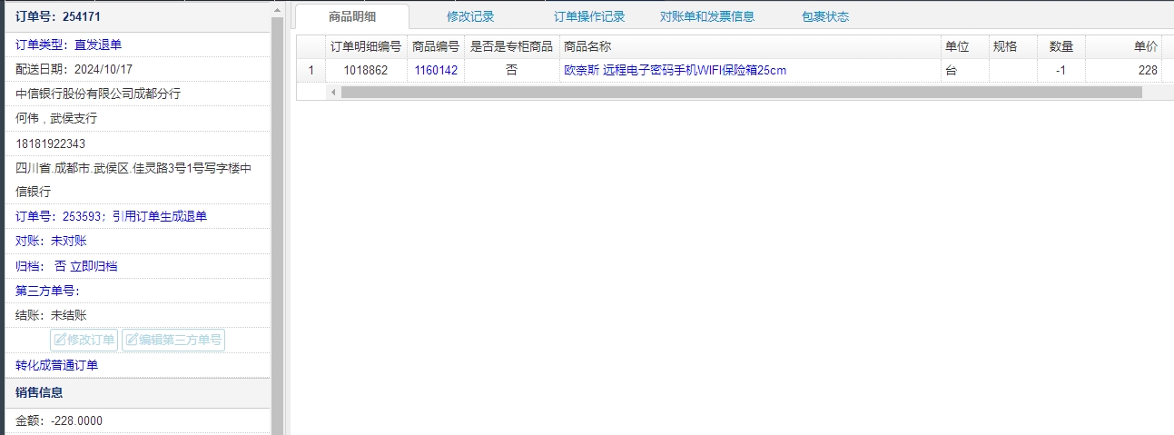The image size is (1174, 435).
Task: Click the 数量 column header
Action: tap(1061, 46)
